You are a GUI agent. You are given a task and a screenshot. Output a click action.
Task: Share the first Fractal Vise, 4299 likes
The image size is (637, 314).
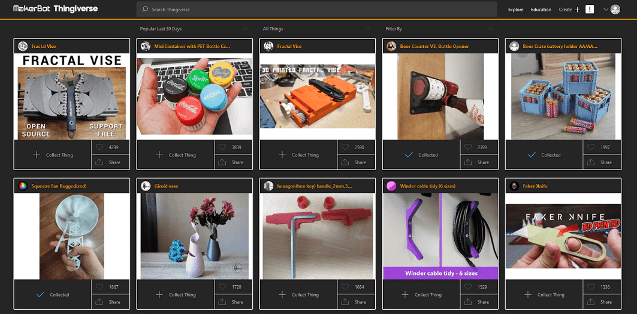(111, 162)
